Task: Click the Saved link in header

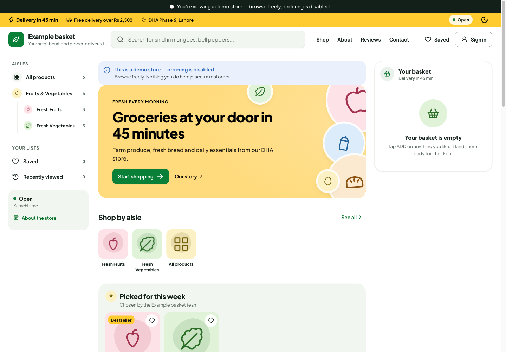Action: pyautogui.click(x=437, y=40)
